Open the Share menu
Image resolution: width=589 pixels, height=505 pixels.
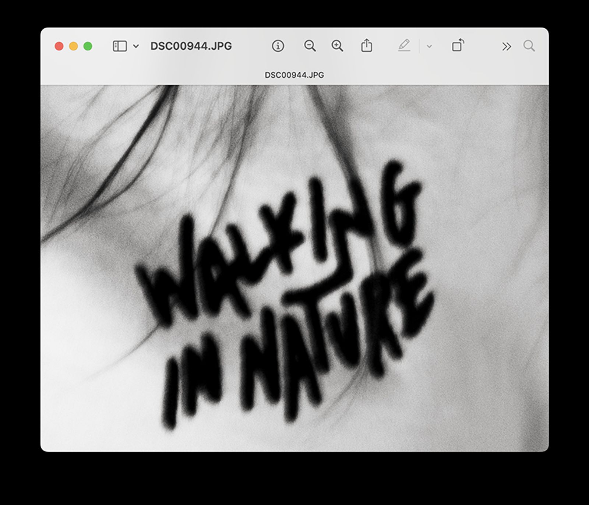[x=366, y=46]
